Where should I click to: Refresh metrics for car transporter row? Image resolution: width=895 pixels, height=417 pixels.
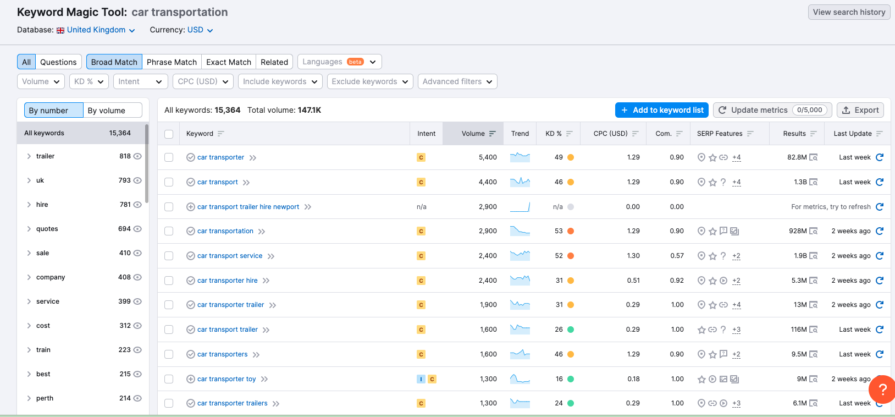[879, 157]
